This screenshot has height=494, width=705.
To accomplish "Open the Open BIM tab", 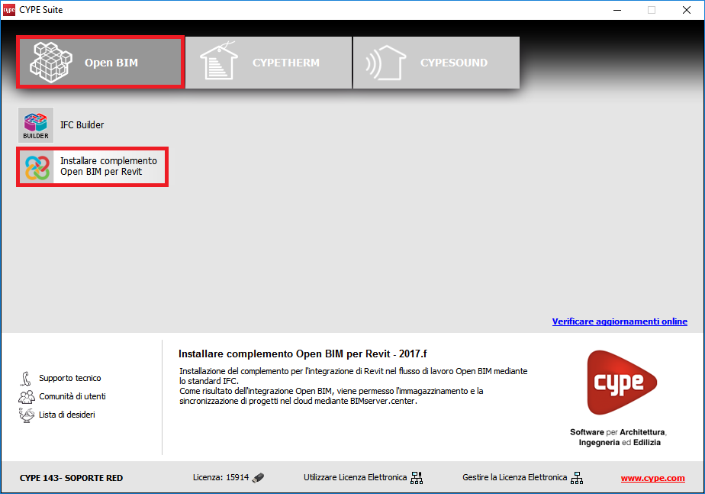I will 100,62.
